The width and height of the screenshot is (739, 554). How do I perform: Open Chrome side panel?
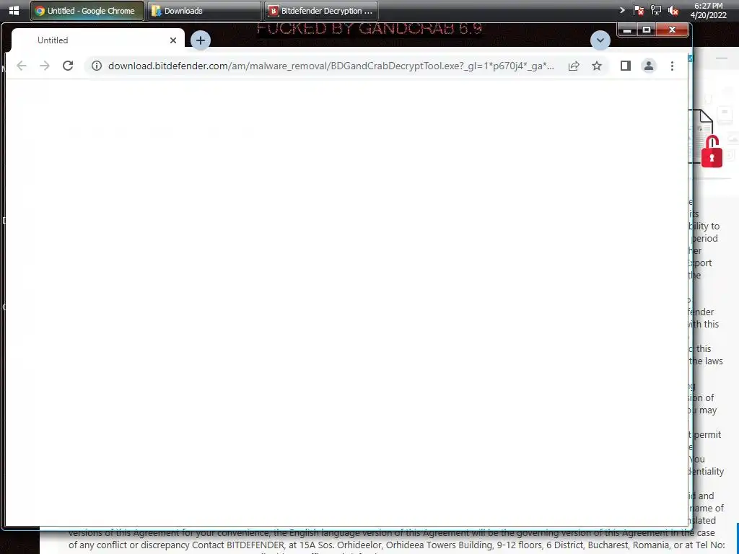point(626,66)
